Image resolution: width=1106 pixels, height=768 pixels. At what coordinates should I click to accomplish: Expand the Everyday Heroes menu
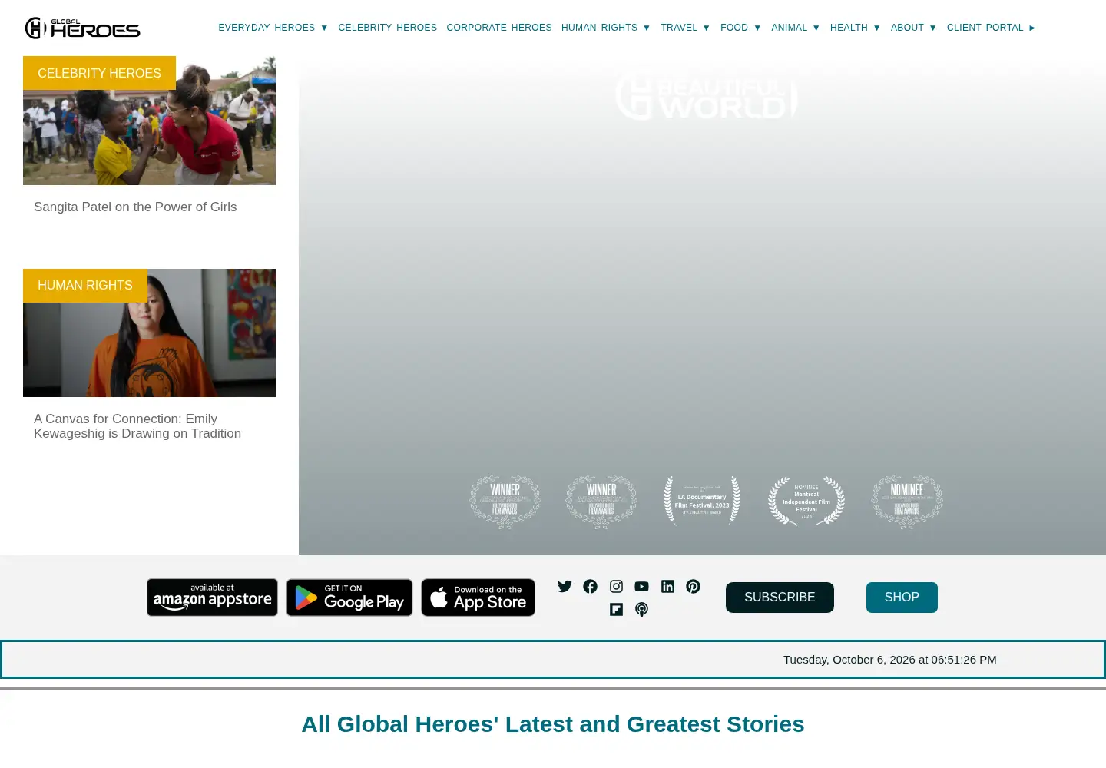pos(273,28)
